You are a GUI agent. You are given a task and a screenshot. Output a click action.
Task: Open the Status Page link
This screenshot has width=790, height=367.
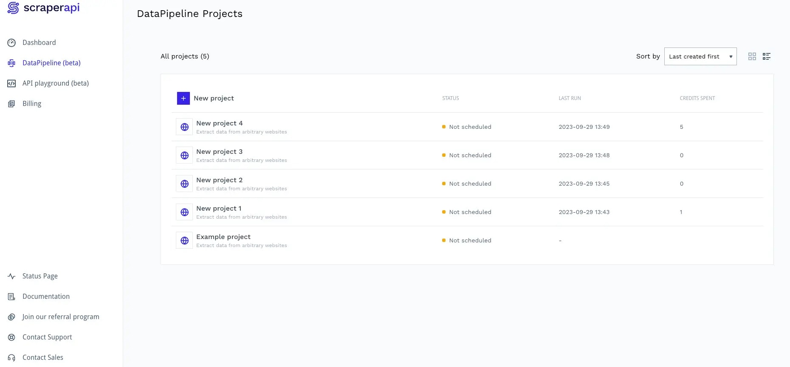click(x=40, y=276)
